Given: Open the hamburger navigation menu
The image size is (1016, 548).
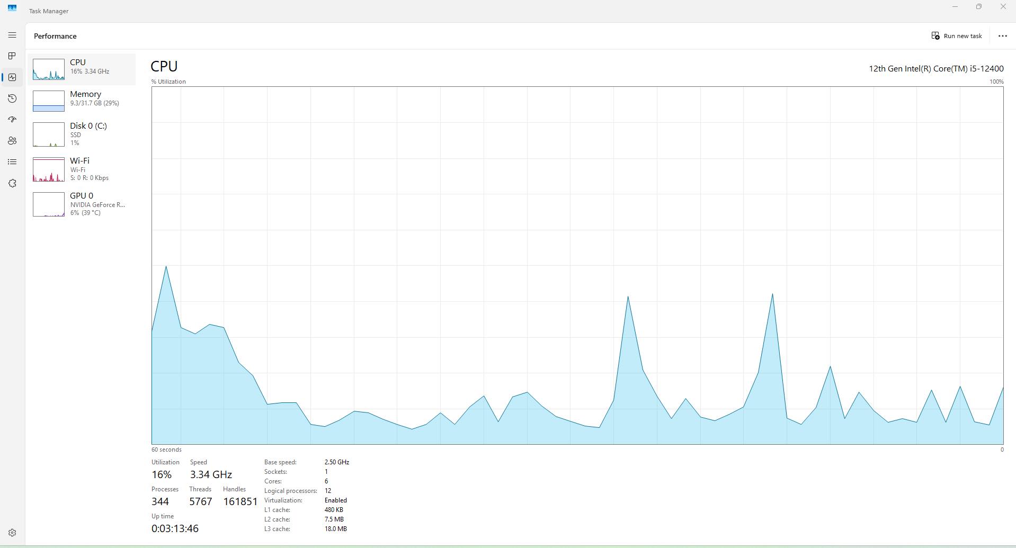Looking at the screenshot, I should (x=12, y=35).
